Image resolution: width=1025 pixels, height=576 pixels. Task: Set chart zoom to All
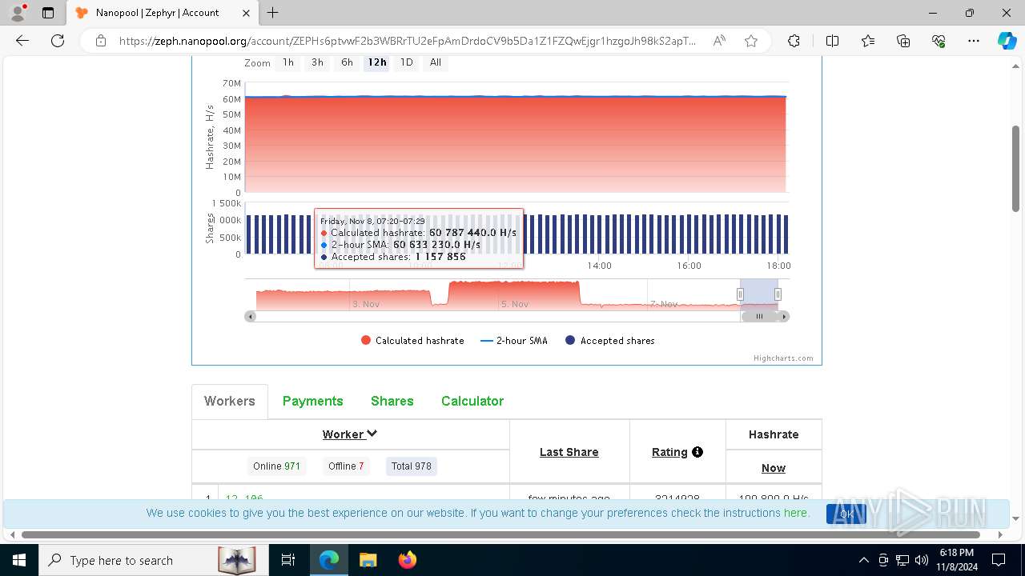[436, 62]
